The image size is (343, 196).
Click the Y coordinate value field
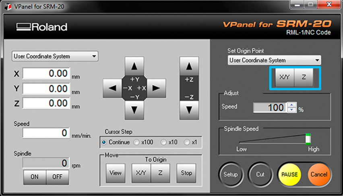(46, 89)
